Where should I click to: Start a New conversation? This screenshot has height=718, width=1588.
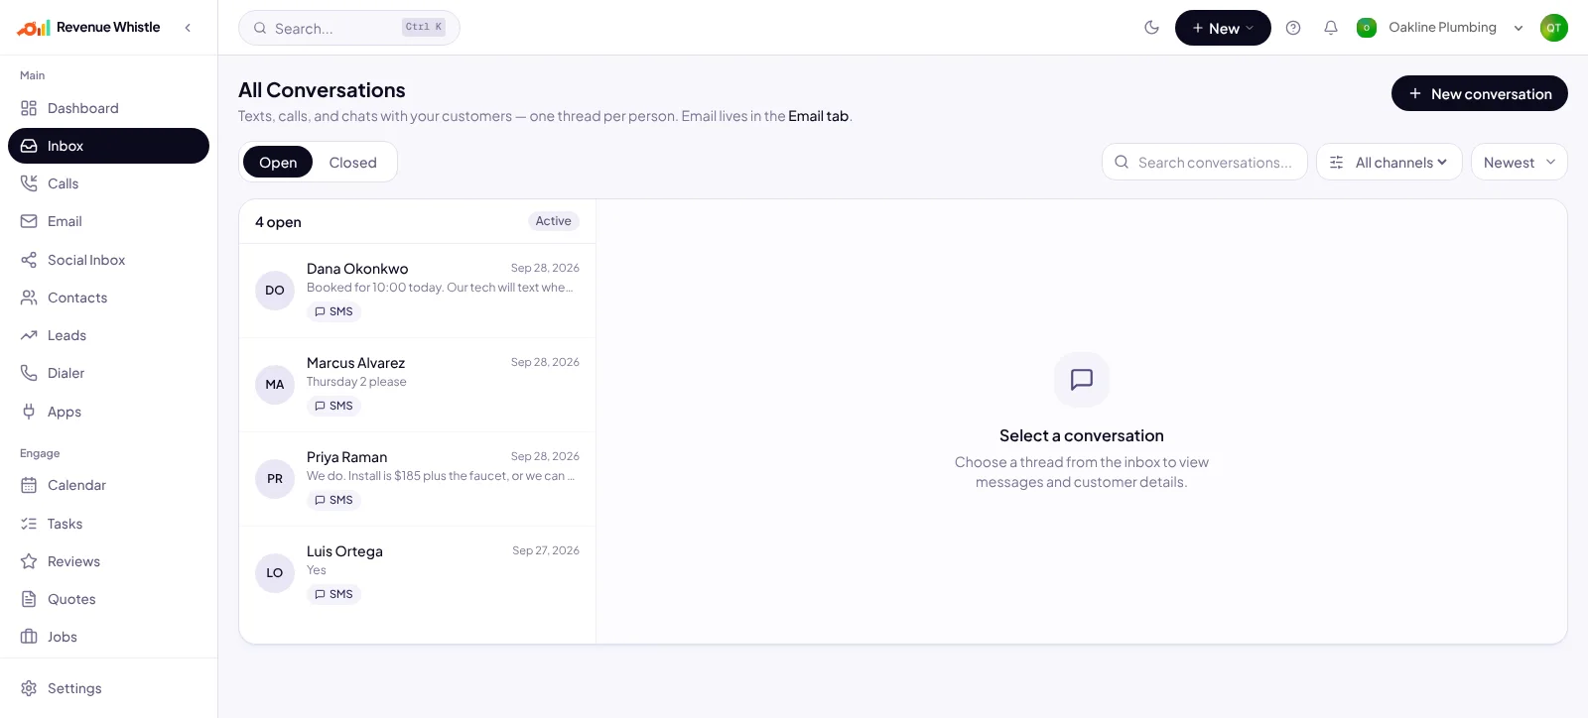pyautogui.click(x=1479, y=93)
